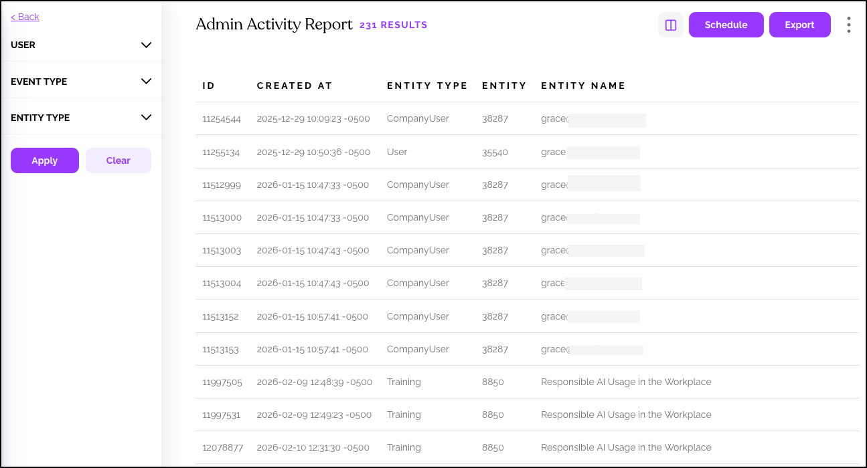
Task: Open the three-dot more options menu
Action: (848, 25)
